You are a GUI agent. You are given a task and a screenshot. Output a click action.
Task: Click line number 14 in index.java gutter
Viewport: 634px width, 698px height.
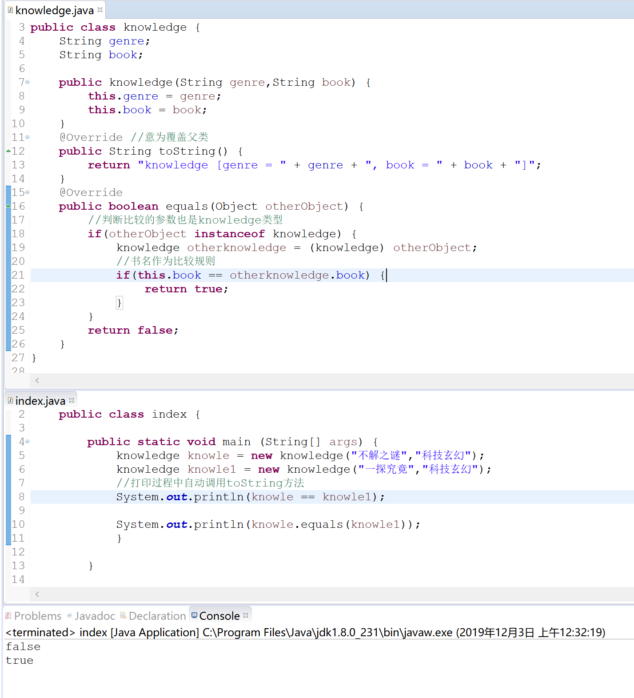pyautogui.click(x=18, y=579)
